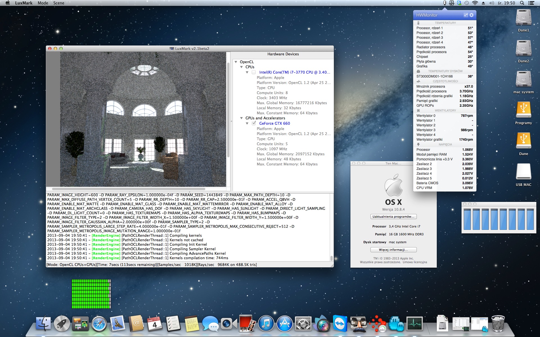Click the LuxMark status bar text
Screen dimensions: 540x337
click(x=152, y=265)
